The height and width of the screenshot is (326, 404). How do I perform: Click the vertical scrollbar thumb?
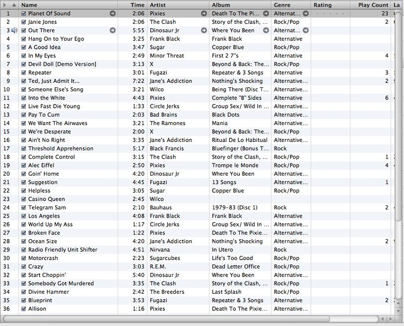click(398, 117)
